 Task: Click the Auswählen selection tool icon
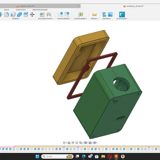coord(122,14)
